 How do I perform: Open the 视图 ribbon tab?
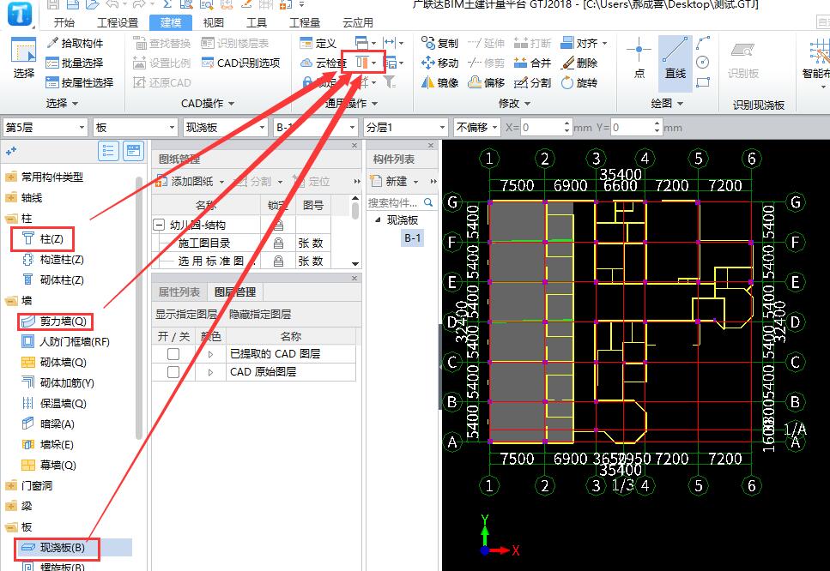[x=214, y=23]
